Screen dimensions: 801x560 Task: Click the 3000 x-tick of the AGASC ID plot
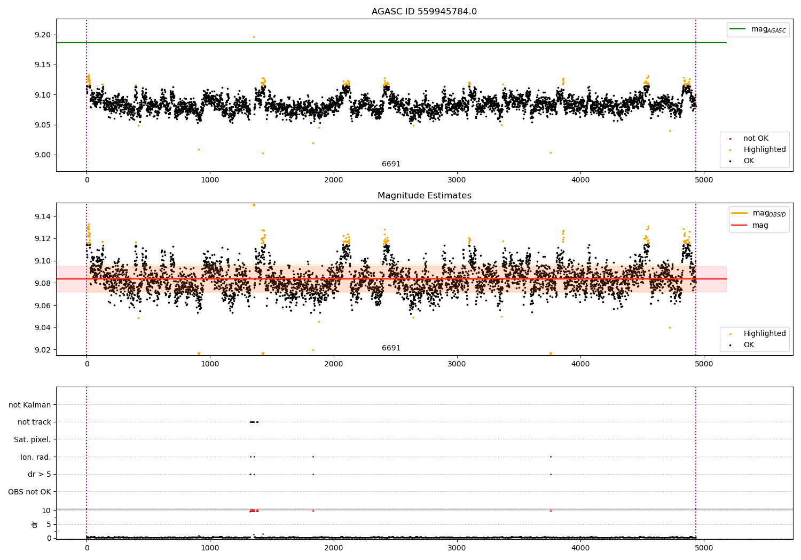point(457,180)
